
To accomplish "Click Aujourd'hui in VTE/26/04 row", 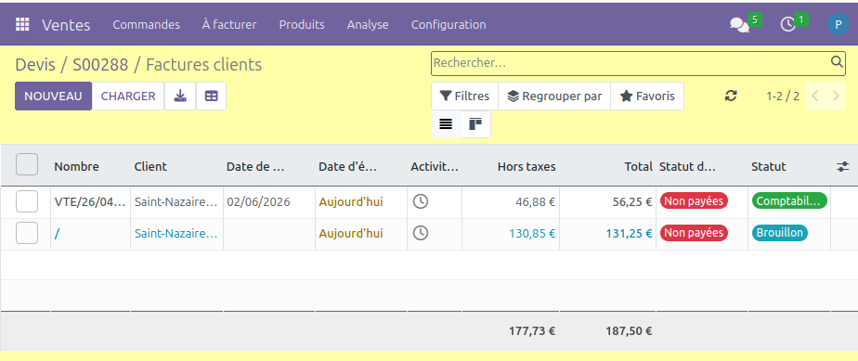I will pyautogui.click(x=351, y=201).
